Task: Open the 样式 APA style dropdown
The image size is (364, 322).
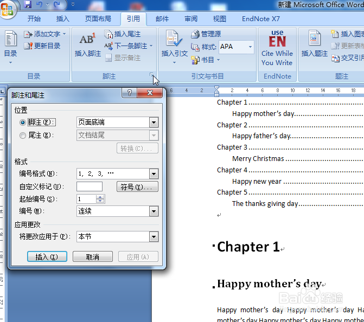Action: [x=250, y=47]
